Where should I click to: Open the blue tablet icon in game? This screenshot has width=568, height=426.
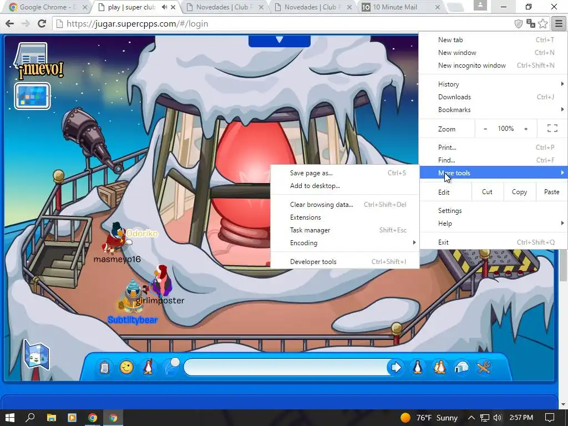coord(32,96)
